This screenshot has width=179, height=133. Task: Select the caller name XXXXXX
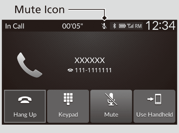(x=90, y=60)
